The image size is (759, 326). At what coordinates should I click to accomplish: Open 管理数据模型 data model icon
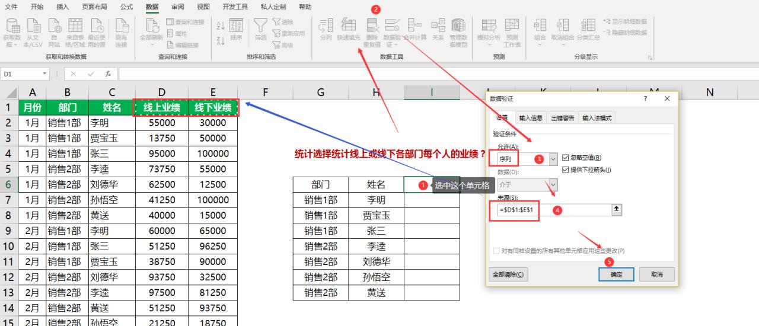pos(458,33)
